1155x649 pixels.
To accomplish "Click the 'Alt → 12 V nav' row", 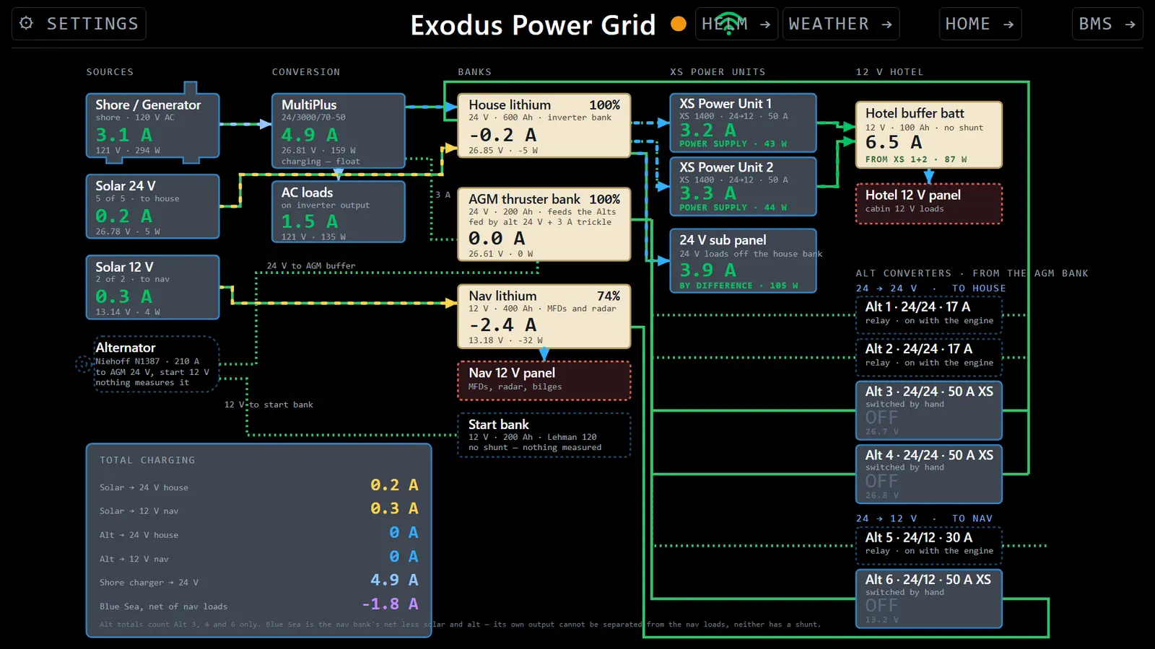I will [x=258, y=557].
